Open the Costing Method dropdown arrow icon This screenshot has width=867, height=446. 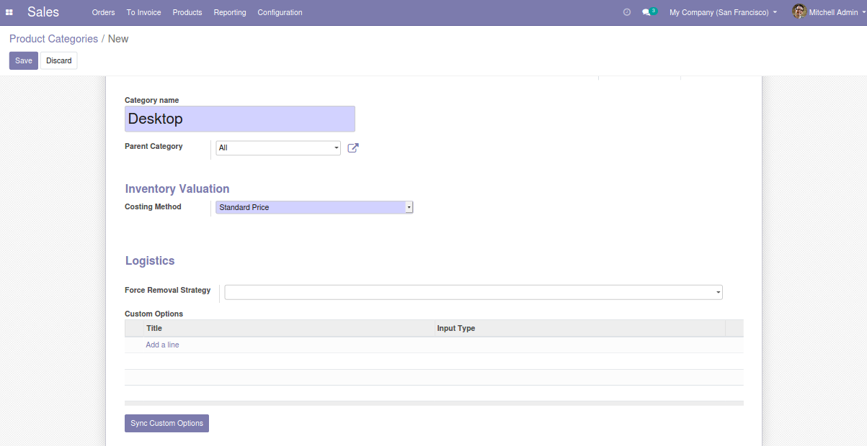click(409, 206)
